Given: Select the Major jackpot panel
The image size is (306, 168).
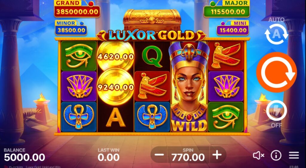Looking at the screenshot, I should click(227, 9).
